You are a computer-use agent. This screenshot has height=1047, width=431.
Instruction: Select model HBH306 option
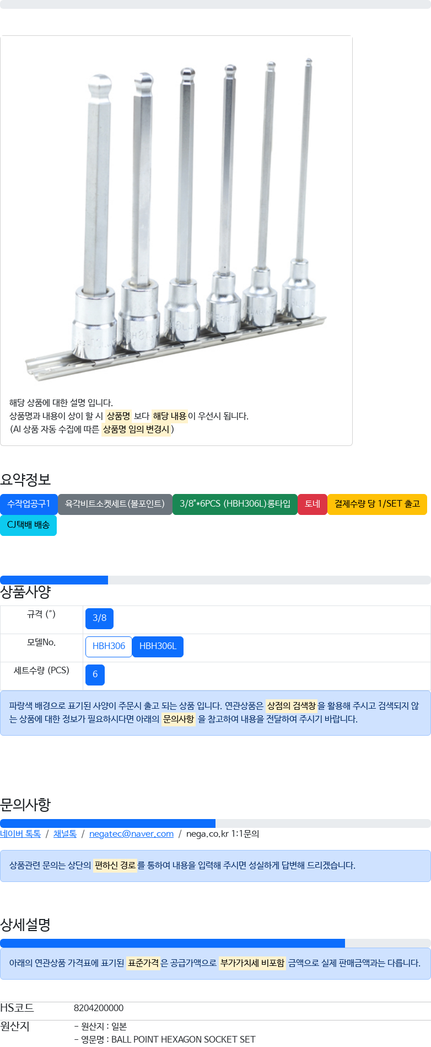coord(109,646)
